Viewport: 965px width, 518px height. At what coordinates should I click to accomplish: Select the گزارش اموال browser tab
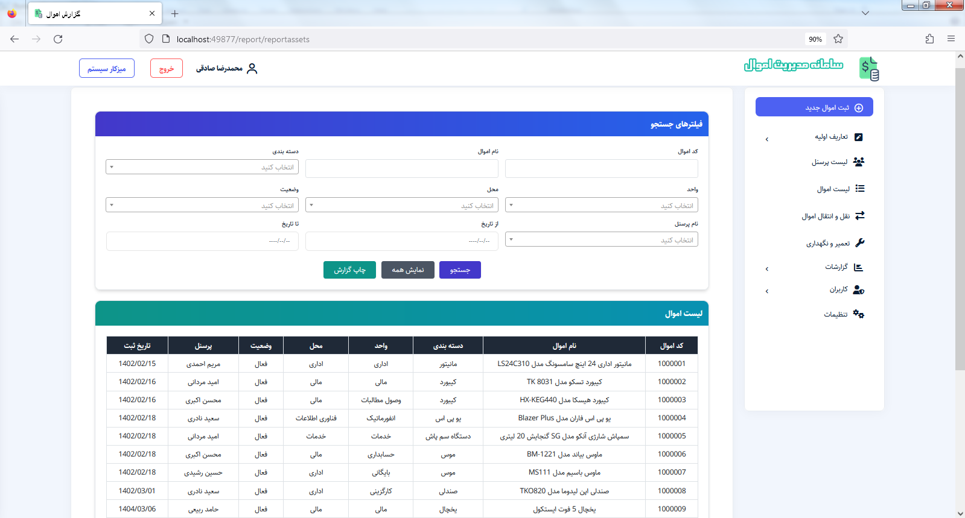(91, 13)
